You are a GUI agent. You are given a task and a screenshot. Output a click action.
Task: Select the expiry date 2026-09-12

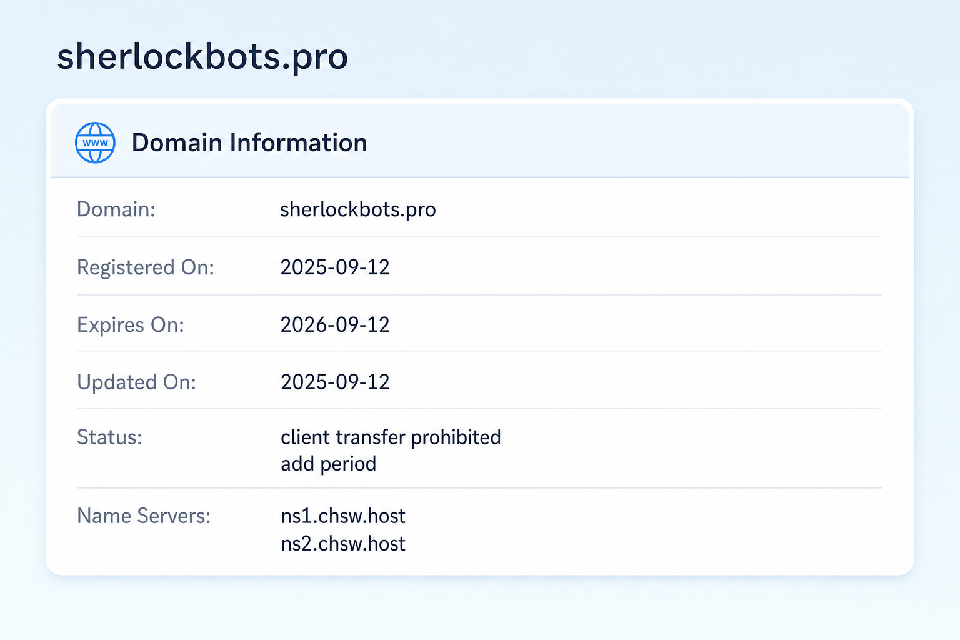coord(335,324)
